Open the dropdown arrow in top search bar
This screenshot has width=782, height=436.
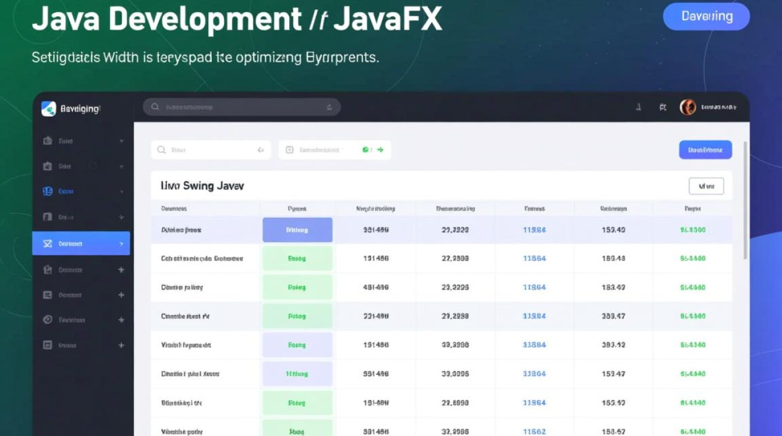tap(328, 107)
